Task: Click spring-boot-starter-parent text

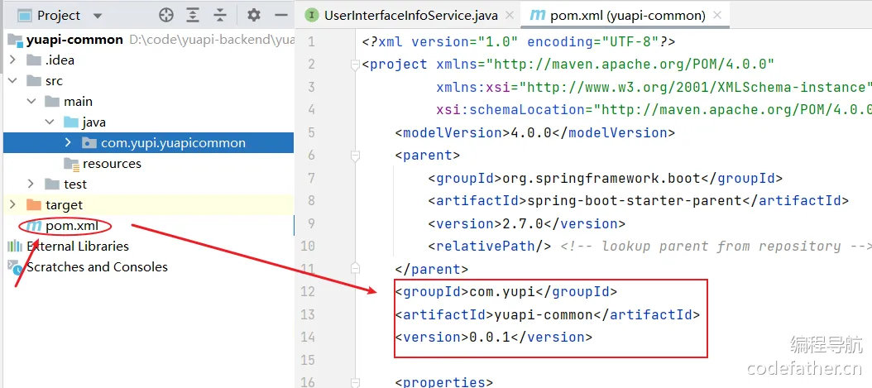Action: [x=635, y=201]
